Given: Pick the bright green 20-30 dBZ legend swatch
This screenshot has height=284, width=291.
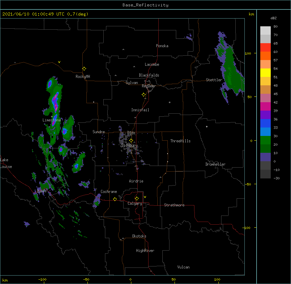Looking at the screenshot, I should tap(265, 140).
